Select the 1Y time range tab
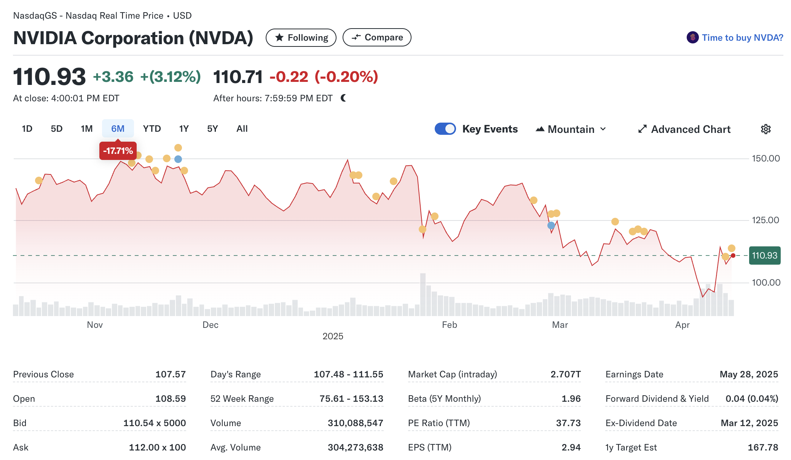Screen dimensions: 791x460 tap(184, 129)
